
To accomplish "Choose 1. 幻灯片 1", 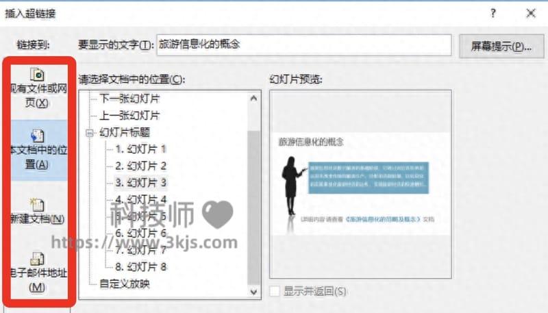I will coord(141,149).
